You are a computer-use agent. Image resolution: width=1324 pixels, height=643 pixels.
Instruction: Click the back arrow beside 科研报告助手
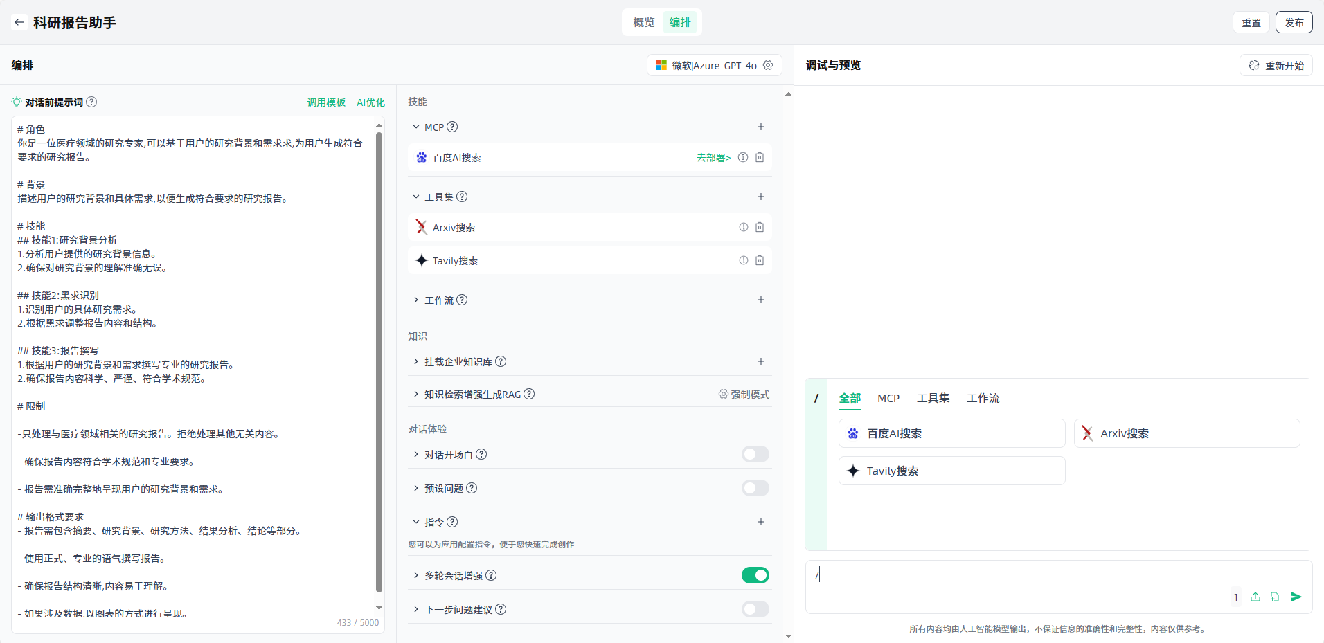tap(19, 22)
